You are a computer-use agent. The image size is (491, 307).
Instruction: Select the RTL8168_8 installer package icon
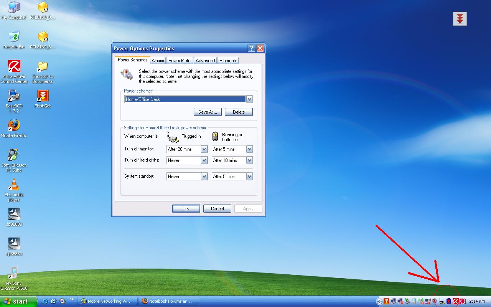click(x=43, y=10)
